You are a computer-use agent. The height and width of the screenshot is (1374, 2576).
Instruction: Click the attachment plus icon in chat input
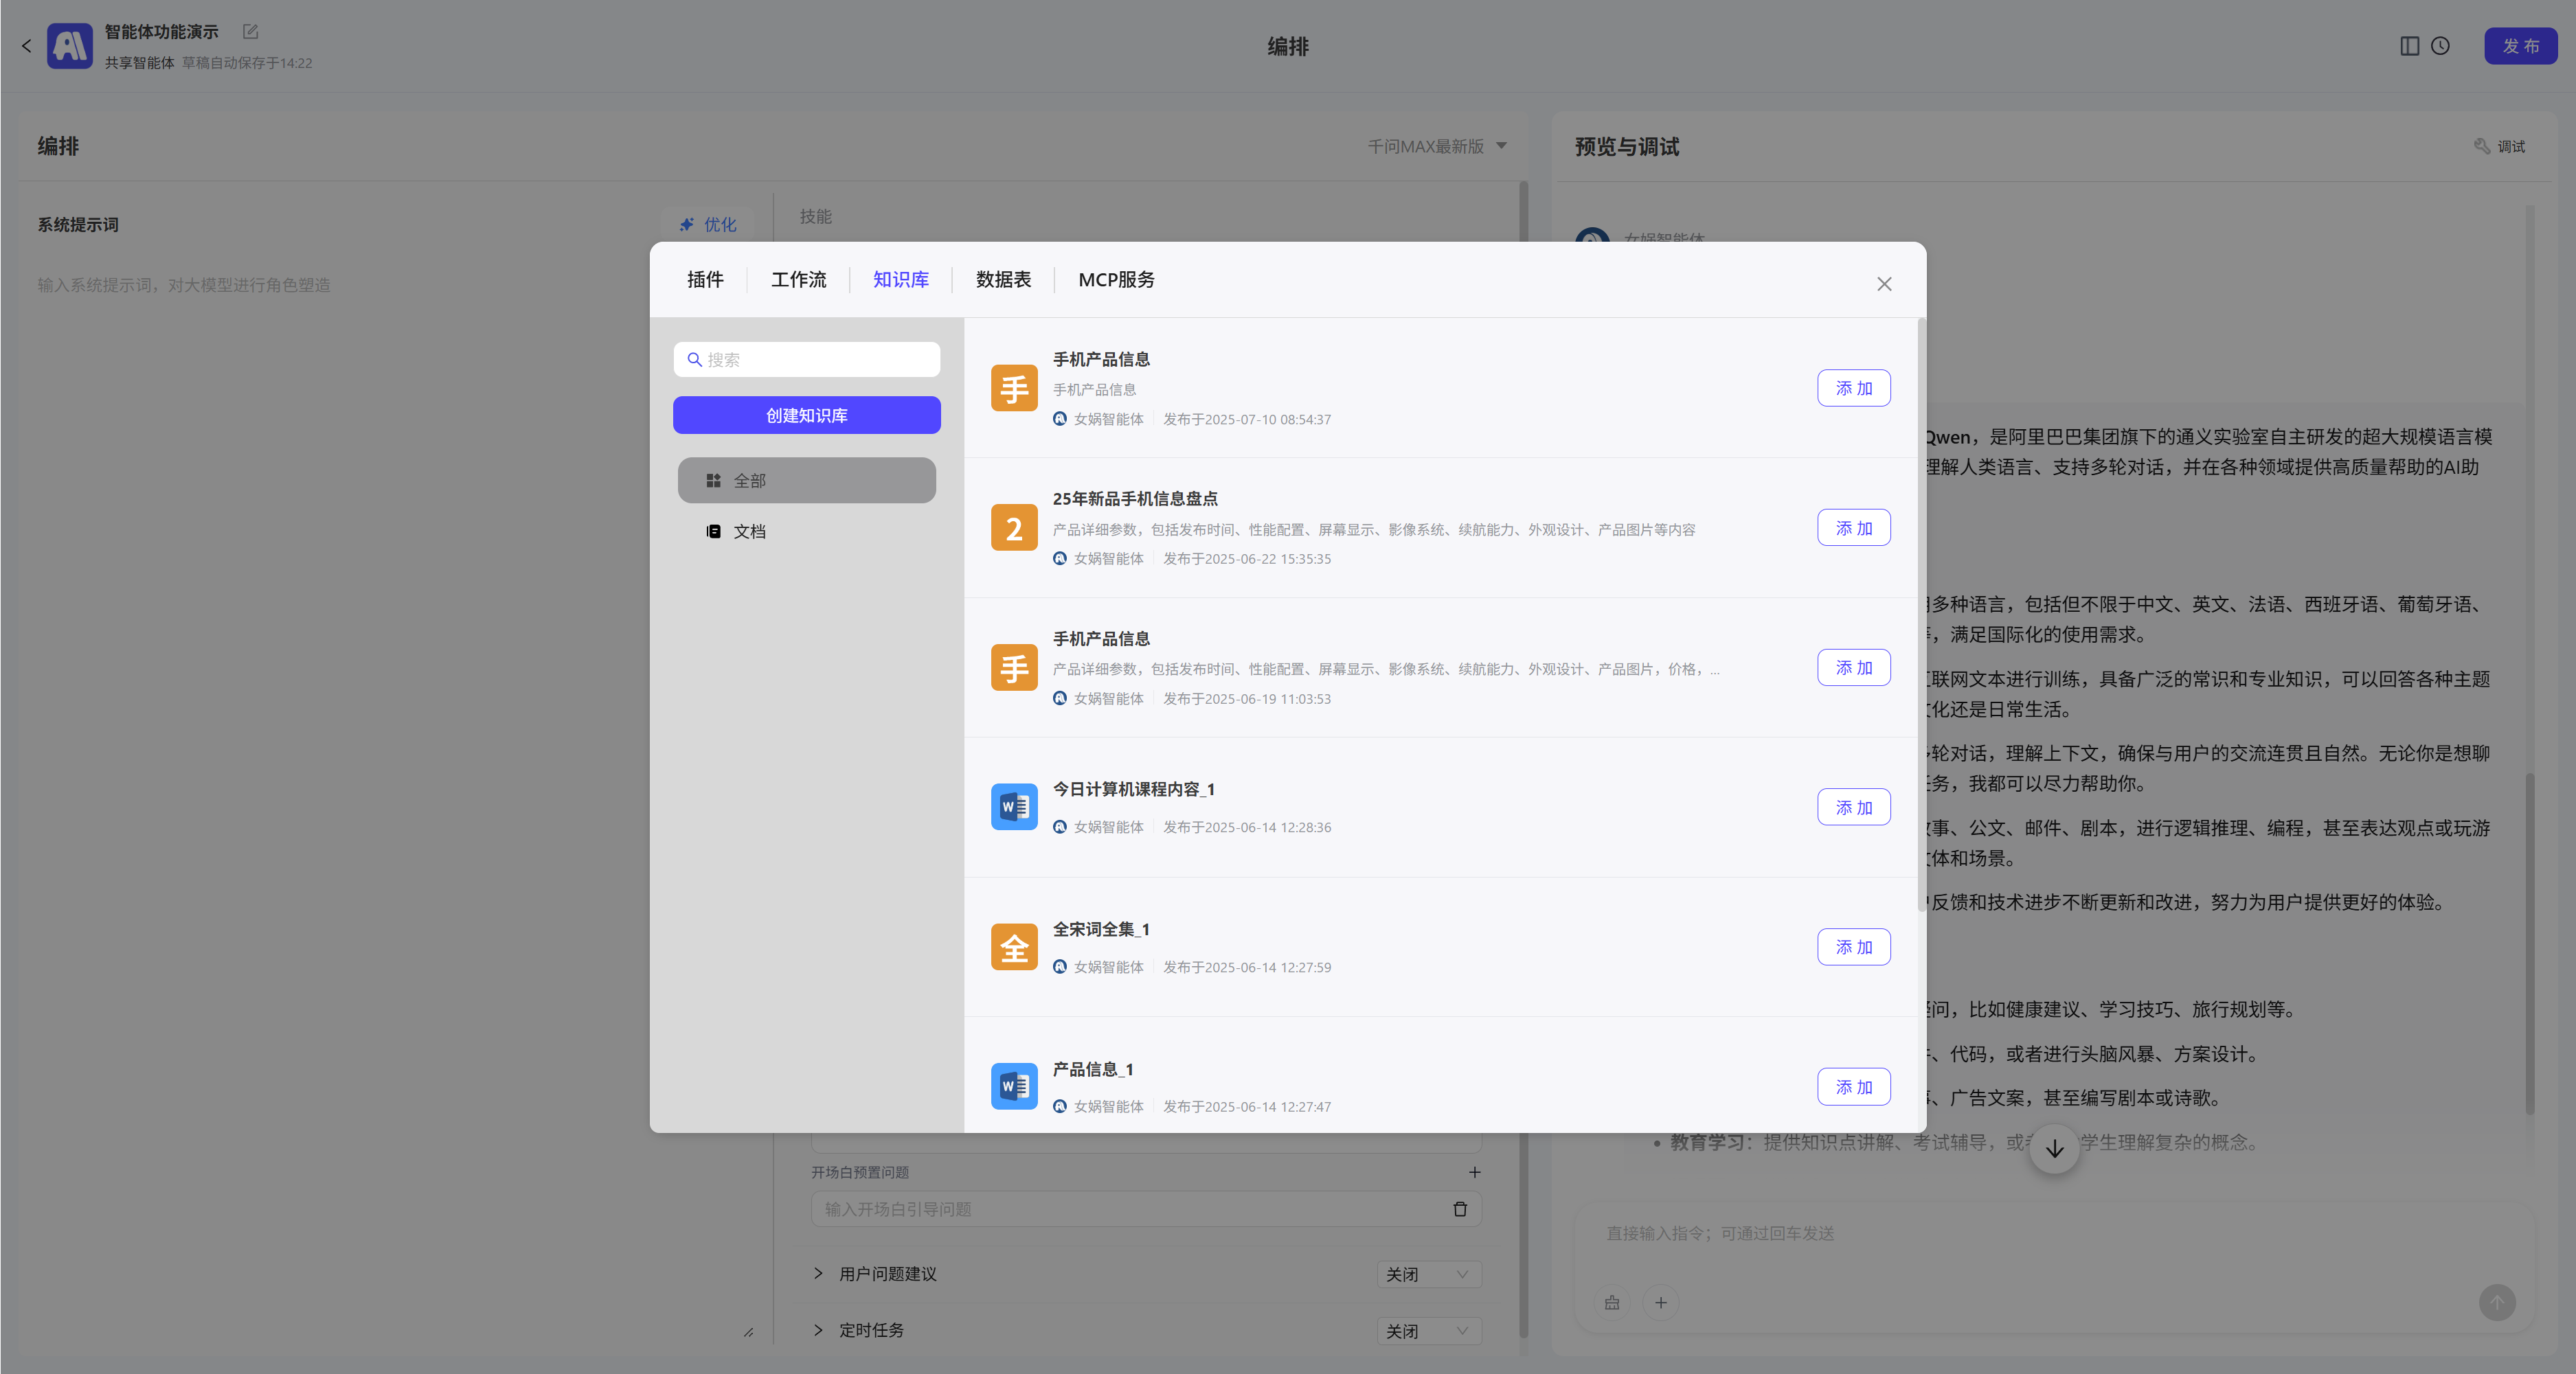(x=1660, y=1302)
